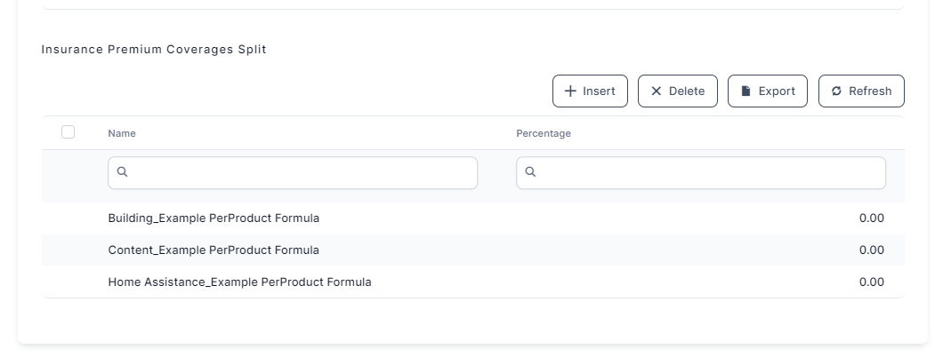Click the 0.00 percentage for Content_Example
The image size is (951, 357).
pyautogui.click(x=872, y=250)
